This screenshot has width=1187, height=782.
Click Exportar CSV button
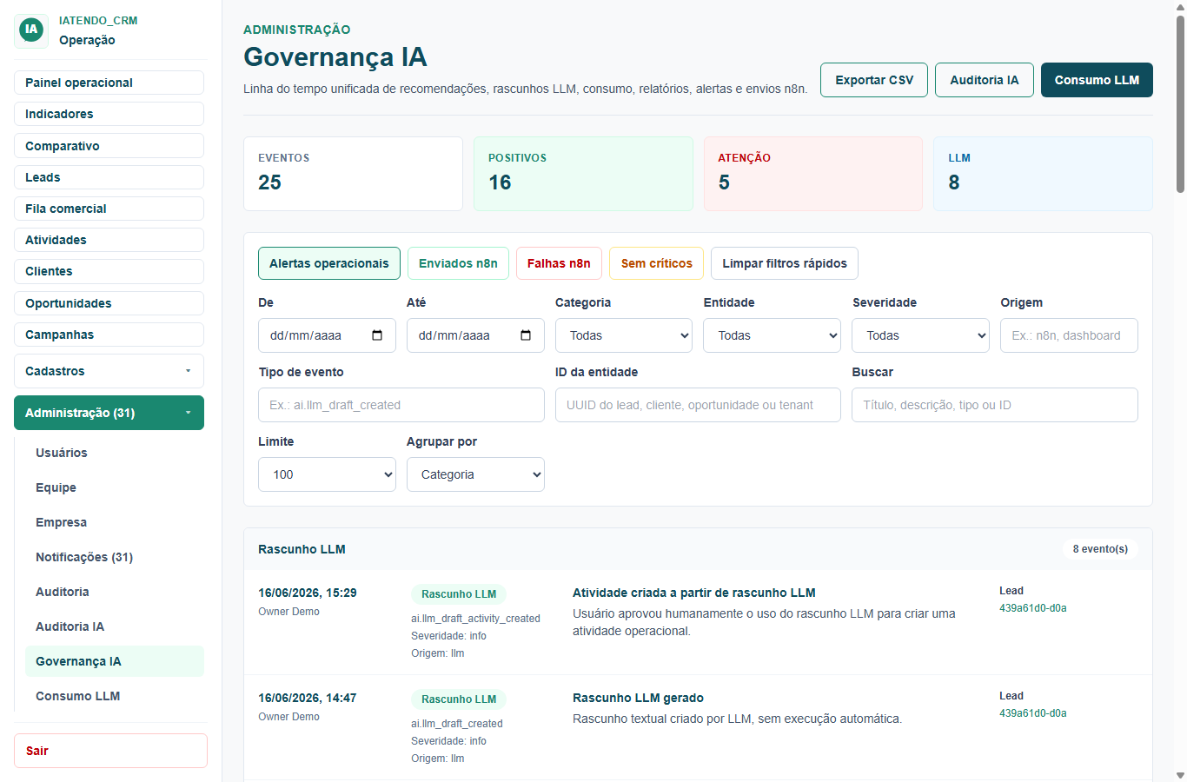[874, 80]
